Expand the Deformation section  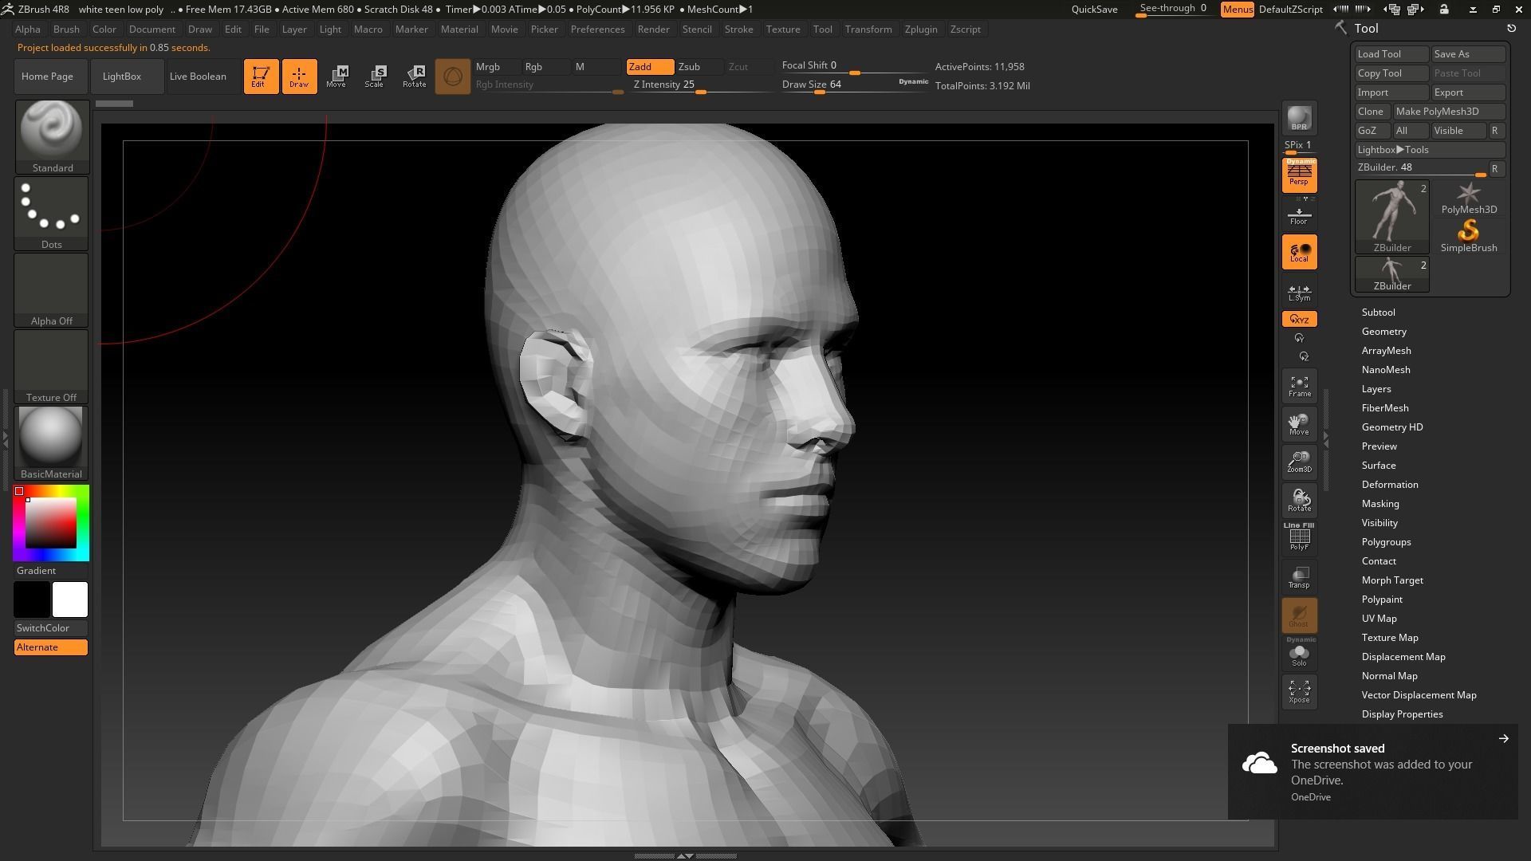click(1389, 485)
